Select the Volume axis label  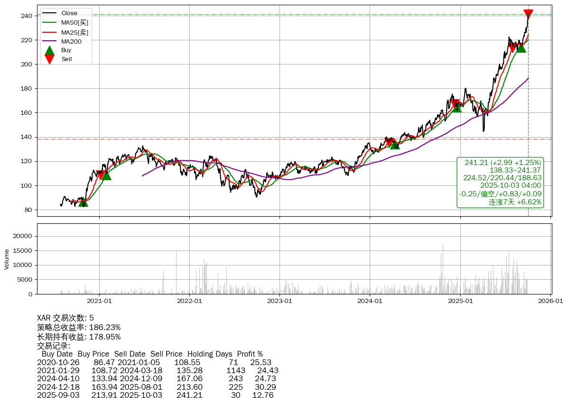[x=7, y=259]
